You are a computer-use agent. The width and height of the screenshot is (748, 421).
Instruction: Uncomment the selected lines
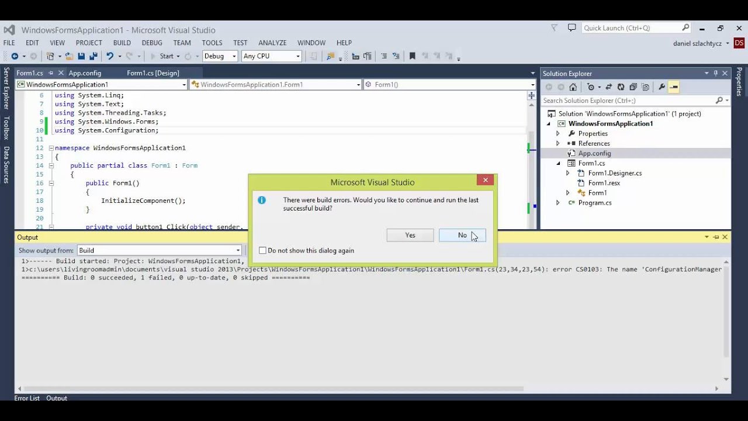coord(396,56)
